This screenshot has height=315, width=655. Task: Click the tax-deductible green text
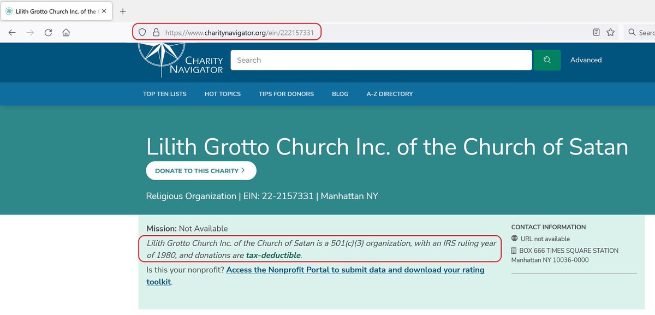pyautogui.click(x=273, y=255)
